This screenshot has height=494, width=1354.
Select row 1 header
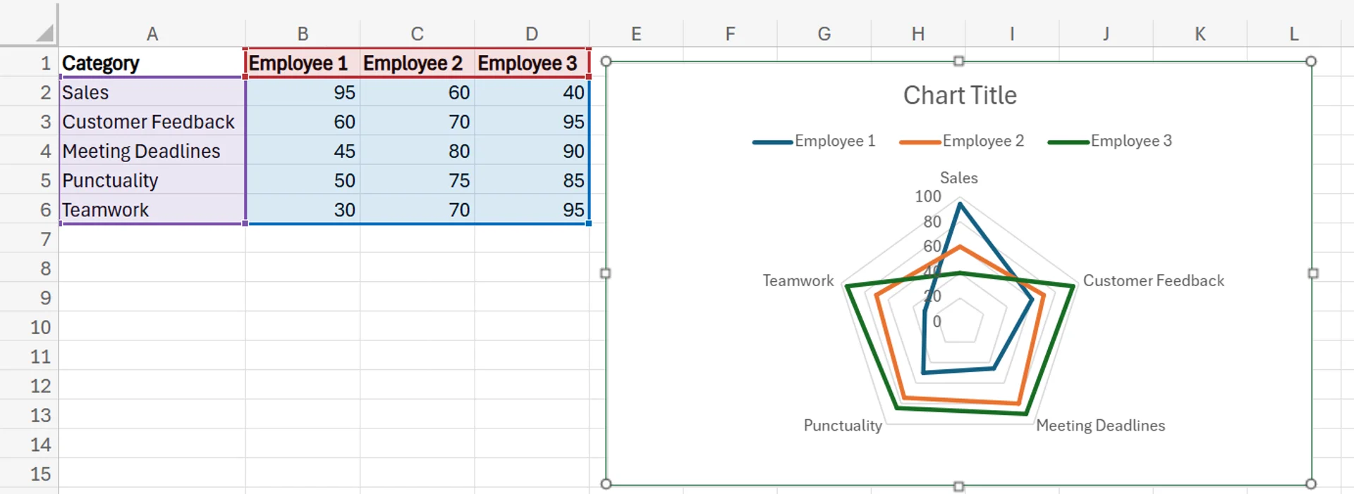tap(30, 63)
